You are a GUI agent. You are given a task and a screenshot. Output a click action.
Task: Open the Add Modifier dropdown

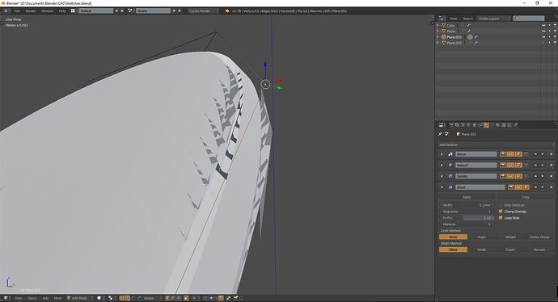click(496, 145)
